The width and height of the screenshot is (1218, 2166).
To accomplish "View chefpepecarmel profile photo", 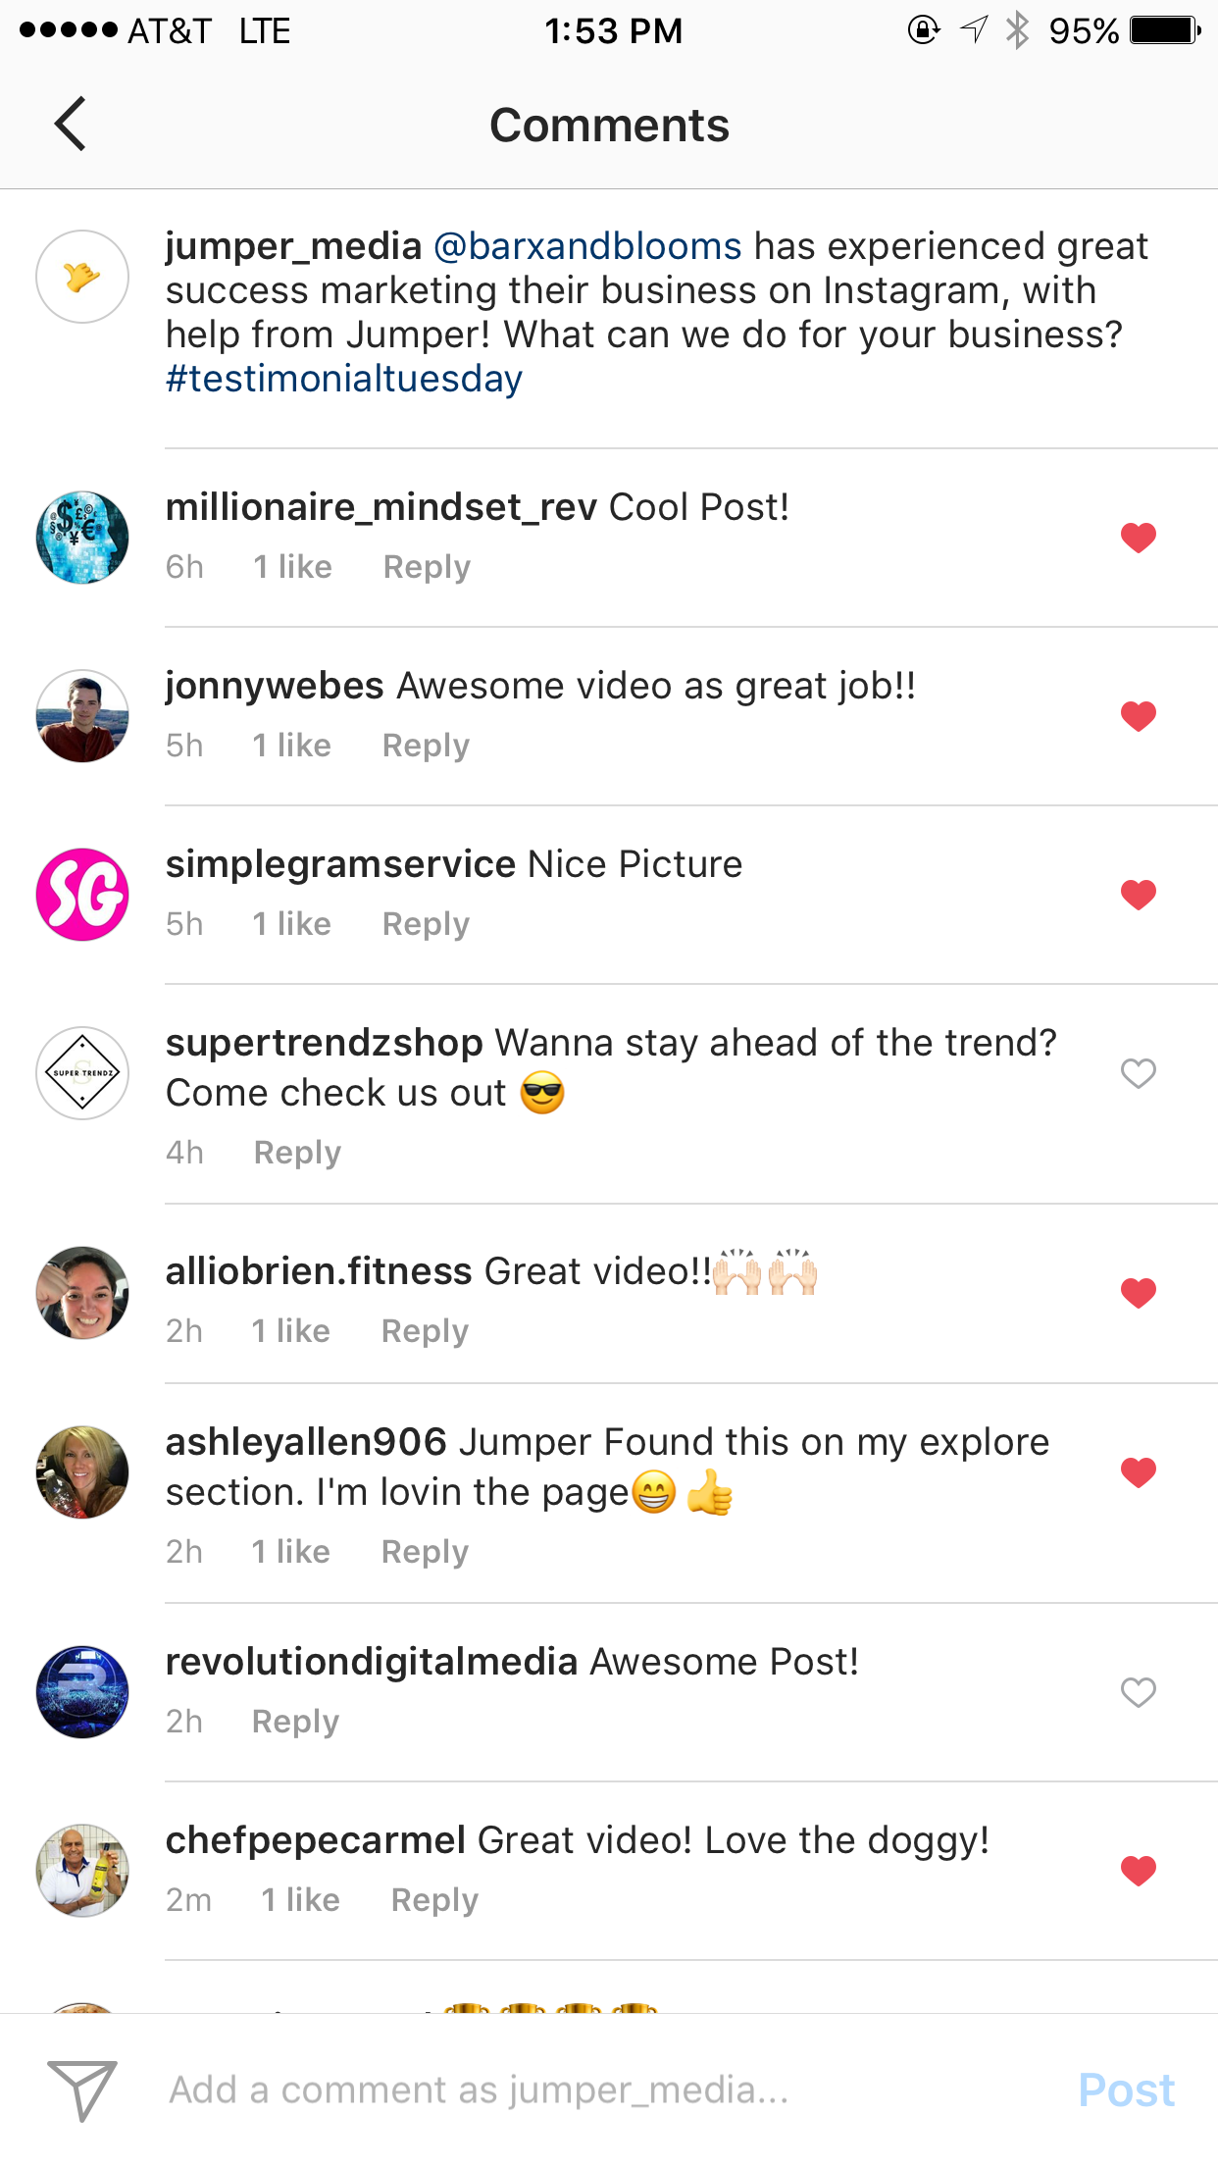I will click(x=82, y=1871).
